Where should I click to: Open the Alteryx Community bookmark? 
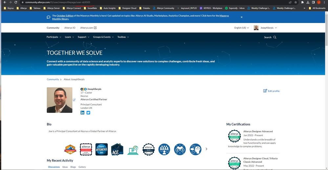point(164,8)
